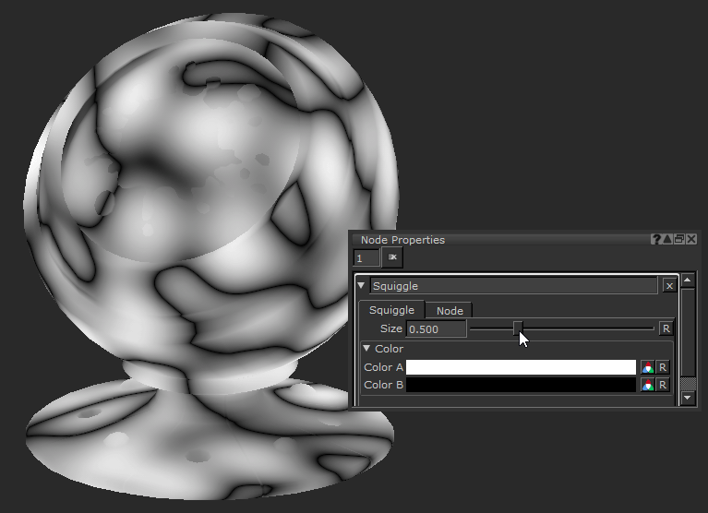The height and width of the screenshot is (513, 708).
Task: Switch to the Node tab
Action: pyautogui.click(x=450, y=311)
